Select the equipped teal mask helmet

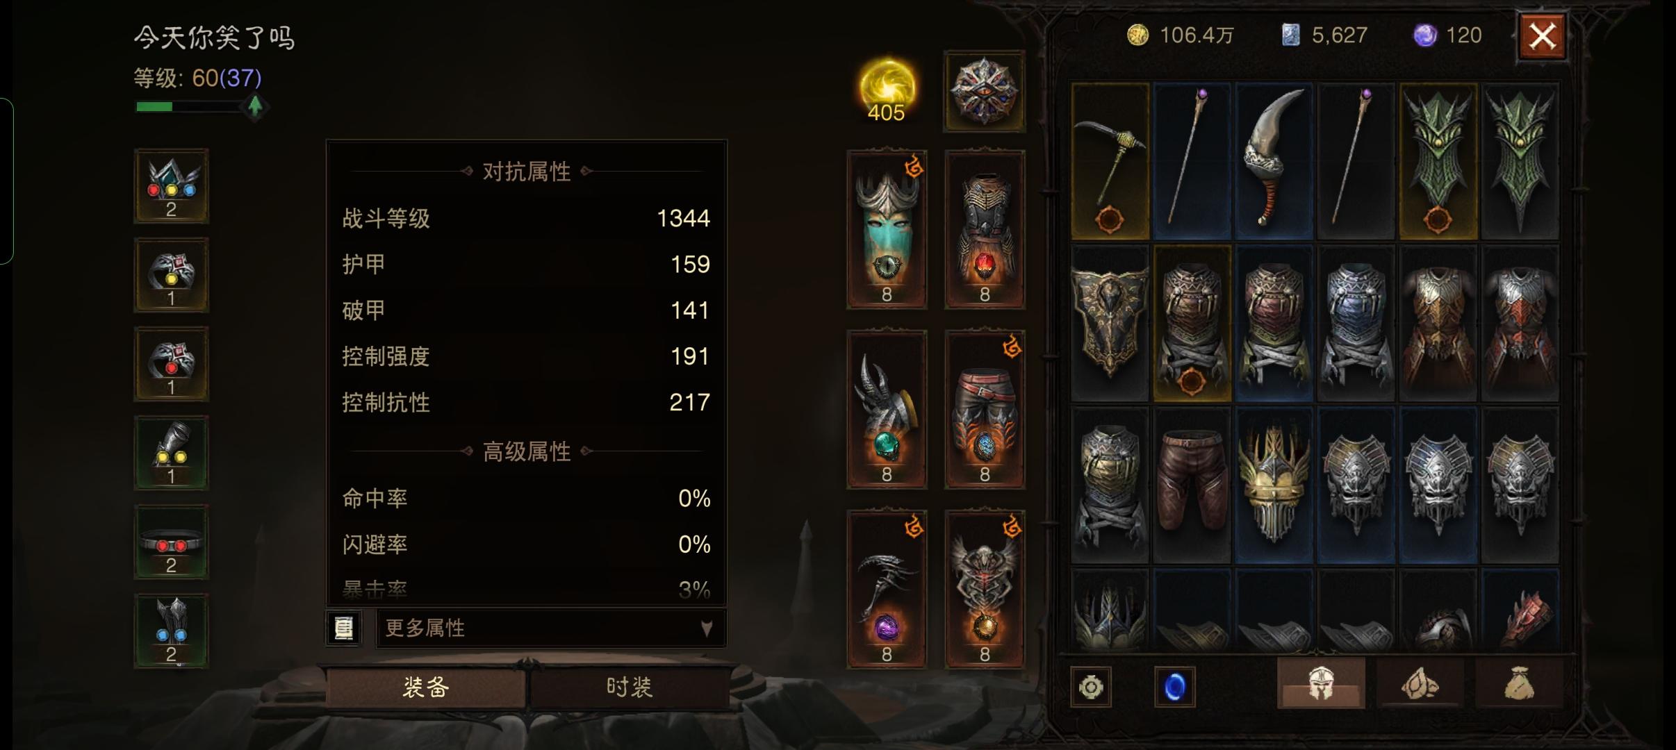887,229
